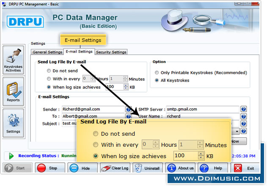Increase log size KB spinner in tab panel
Image resolution: width=267 pixels, height=186 pixels.
[x=126, y=85]
